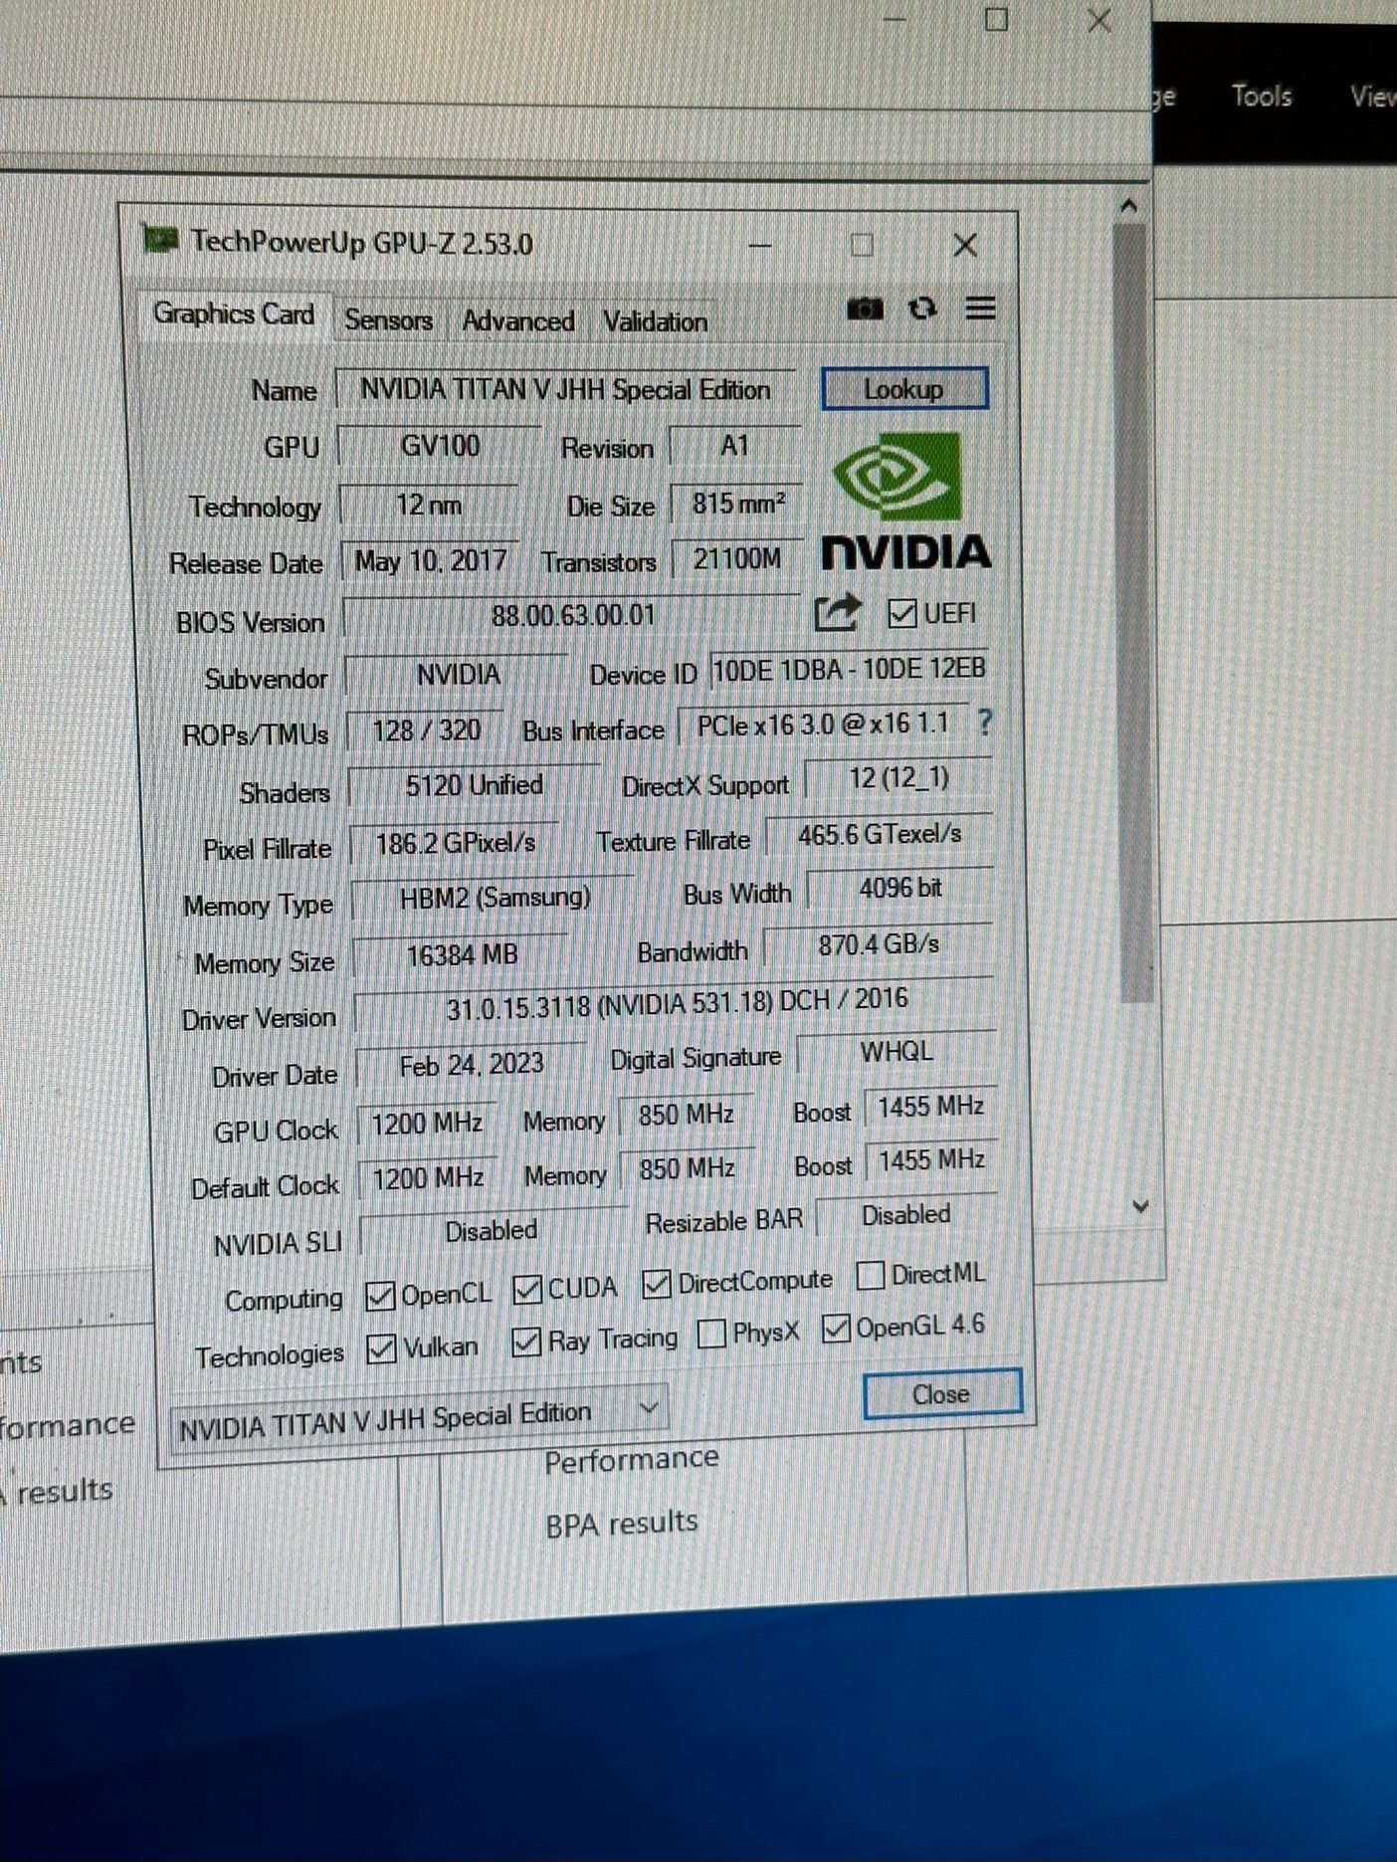Screen dimensions: 1397x1862
Task: Click the Revision value A1
Action: tap(734, 445)
